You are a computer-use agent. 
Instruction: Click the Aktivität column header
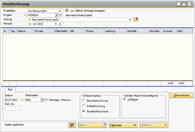(x=137, y=31)
